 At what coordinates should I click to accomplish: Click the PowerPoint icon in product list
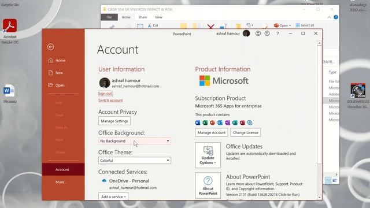(212, 122)
